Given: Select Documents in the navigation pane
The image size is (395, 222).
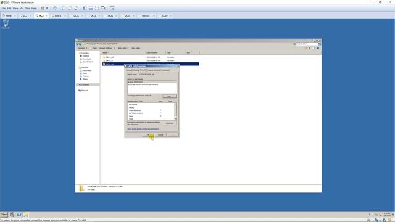Looking at the screenshot, I should click(x=86, y=70).
